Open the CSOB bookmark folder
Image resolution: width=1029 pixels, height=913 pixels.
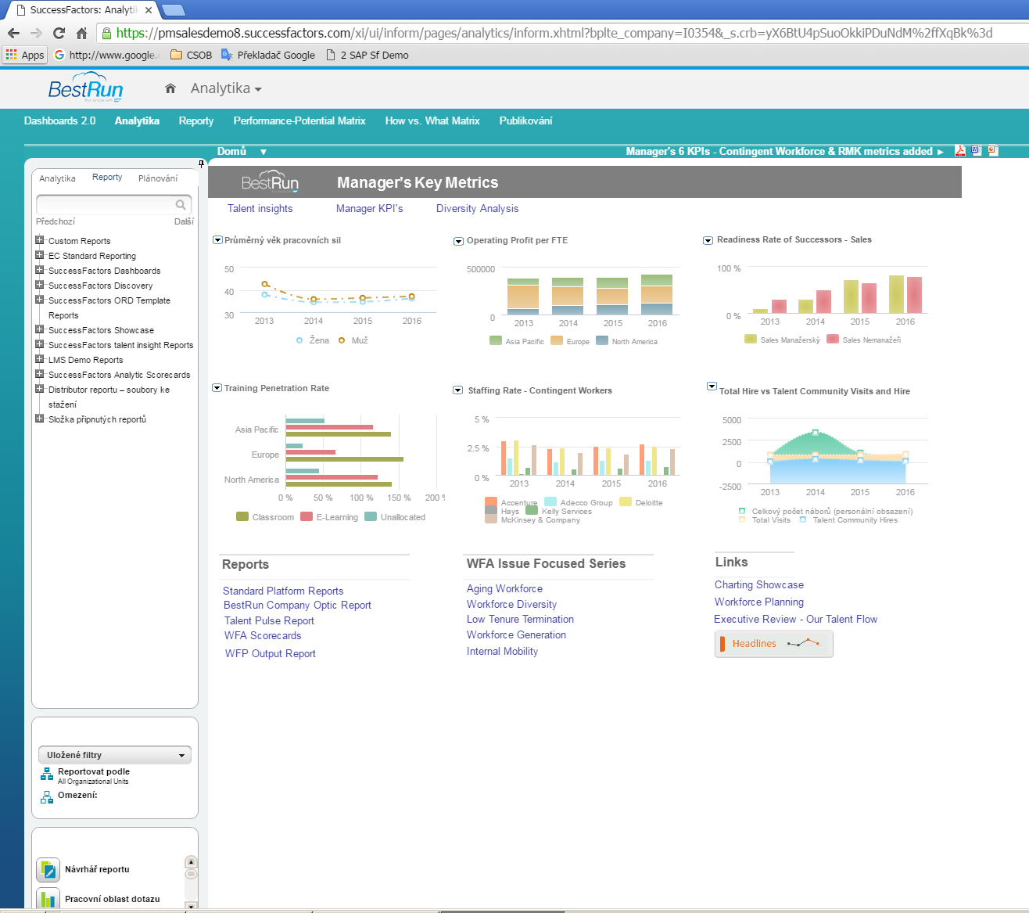click(x=192, y=55)
